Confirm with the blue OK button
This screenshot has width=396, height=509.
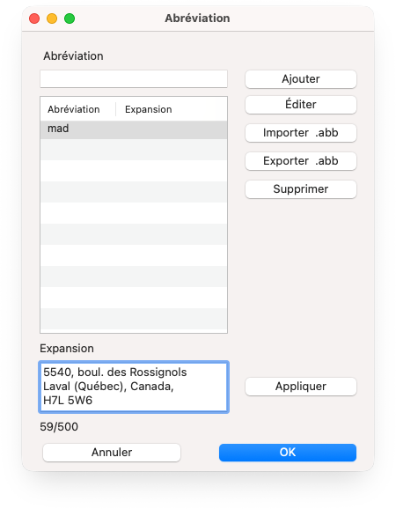pyautogui.click(x=288, y=452)
